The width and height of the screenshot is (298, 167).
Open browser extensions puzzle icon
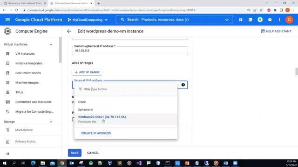[275, 10]
